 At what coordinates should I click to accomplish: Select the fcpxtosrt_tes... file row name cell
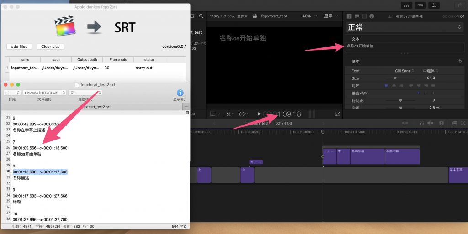[x=25, y=68]
